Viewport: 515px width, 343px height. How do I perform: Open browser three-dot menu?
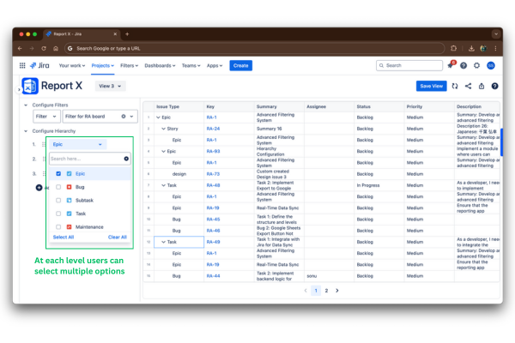[495, 48]
